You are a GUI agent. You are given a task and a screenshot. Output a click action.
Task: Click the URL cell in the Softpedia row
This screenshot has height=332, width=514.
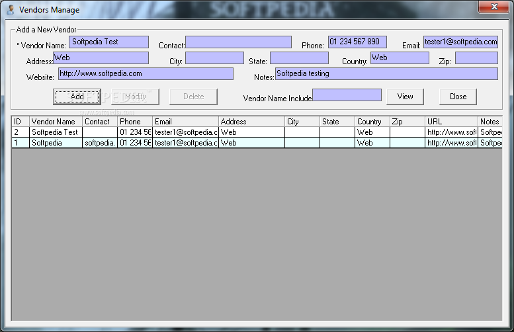(x=451, y=143)
